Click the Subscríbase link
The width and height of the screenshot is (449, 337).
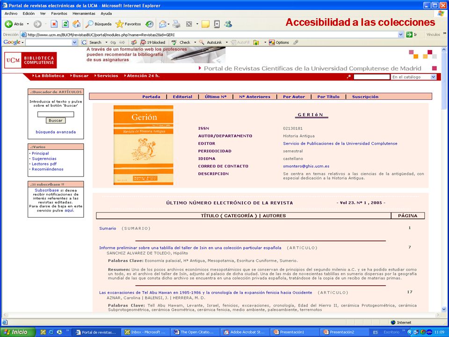click(47, 190)
